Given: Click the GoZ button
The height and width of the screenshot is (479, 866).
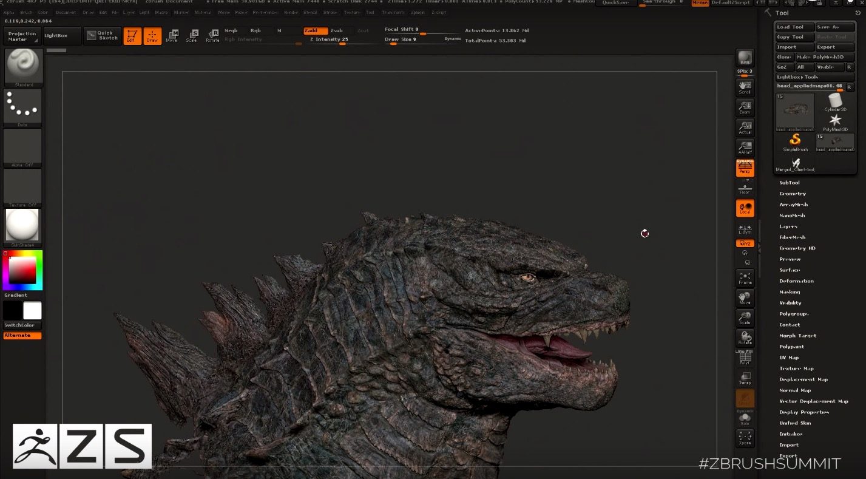Looking at the screenshot, I should tap(784, 67).
